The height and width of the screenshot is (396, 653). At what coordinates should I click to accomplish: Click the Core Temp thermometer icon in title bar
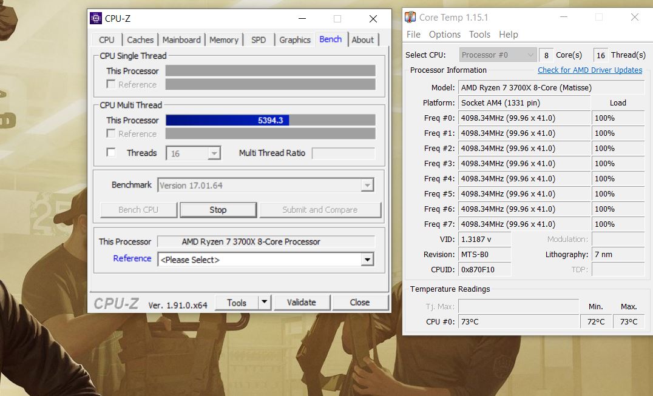coord(410,17)
